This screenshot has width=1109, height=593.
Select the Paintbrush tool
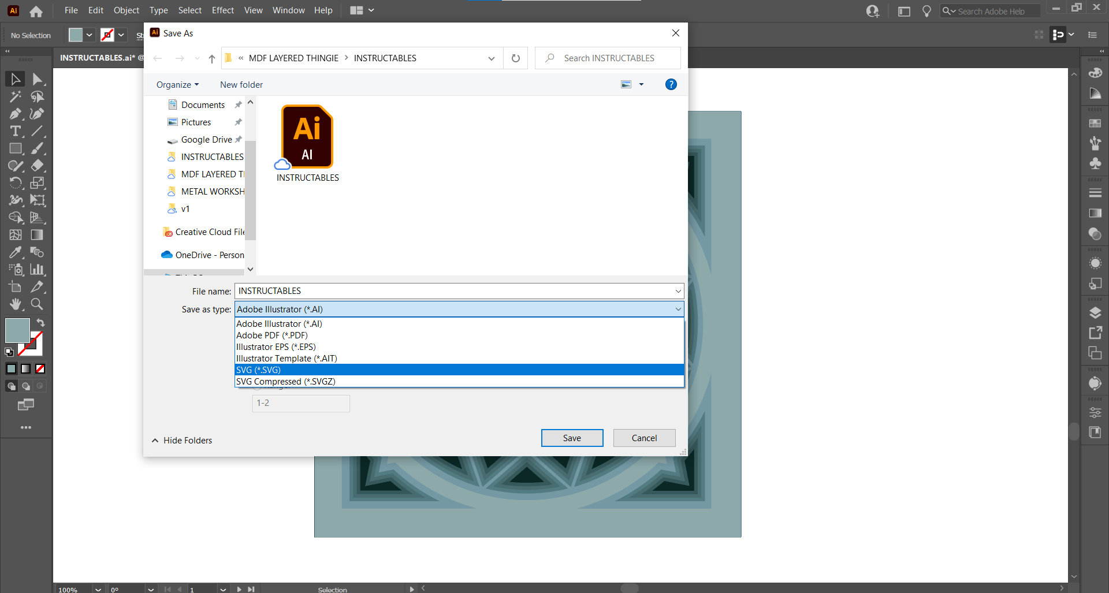coord(38,148)
